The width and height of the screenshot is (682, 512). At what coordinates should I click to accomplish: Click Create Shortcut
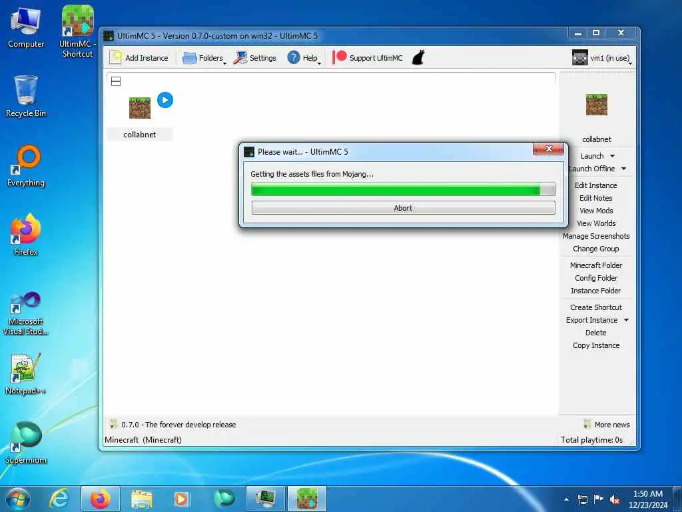click(596, 307)
